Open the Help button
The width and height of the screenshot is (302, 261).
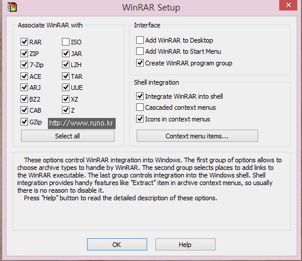[185, 245]
